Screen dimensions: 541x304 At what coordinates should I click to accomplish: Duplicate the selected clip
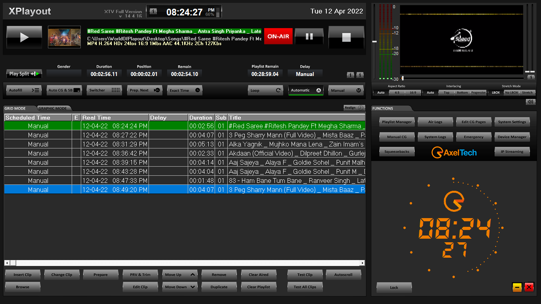point(219,287)
